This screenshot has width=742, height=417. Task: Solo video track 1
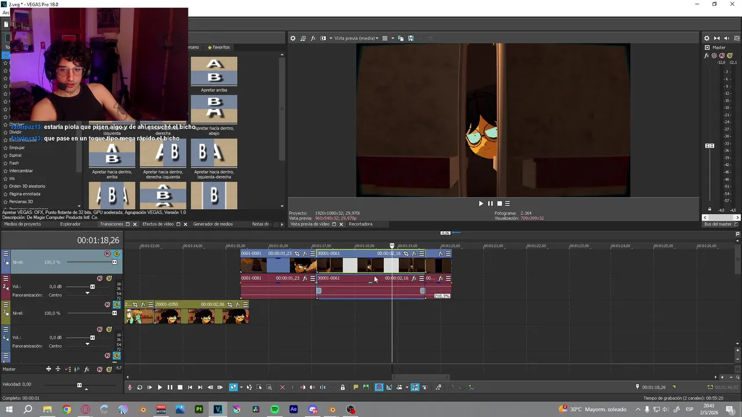click(x=117, y=254)
